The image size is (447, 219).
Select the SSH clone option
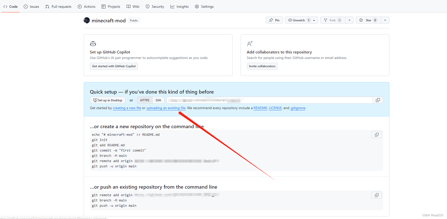[x=158, y=100]
